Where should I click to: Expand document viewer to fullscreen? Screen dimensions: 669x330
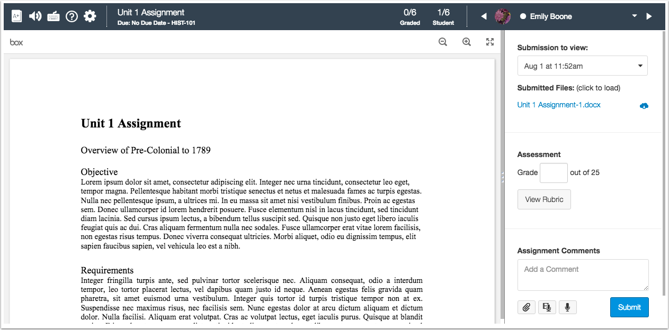[490, 42]
